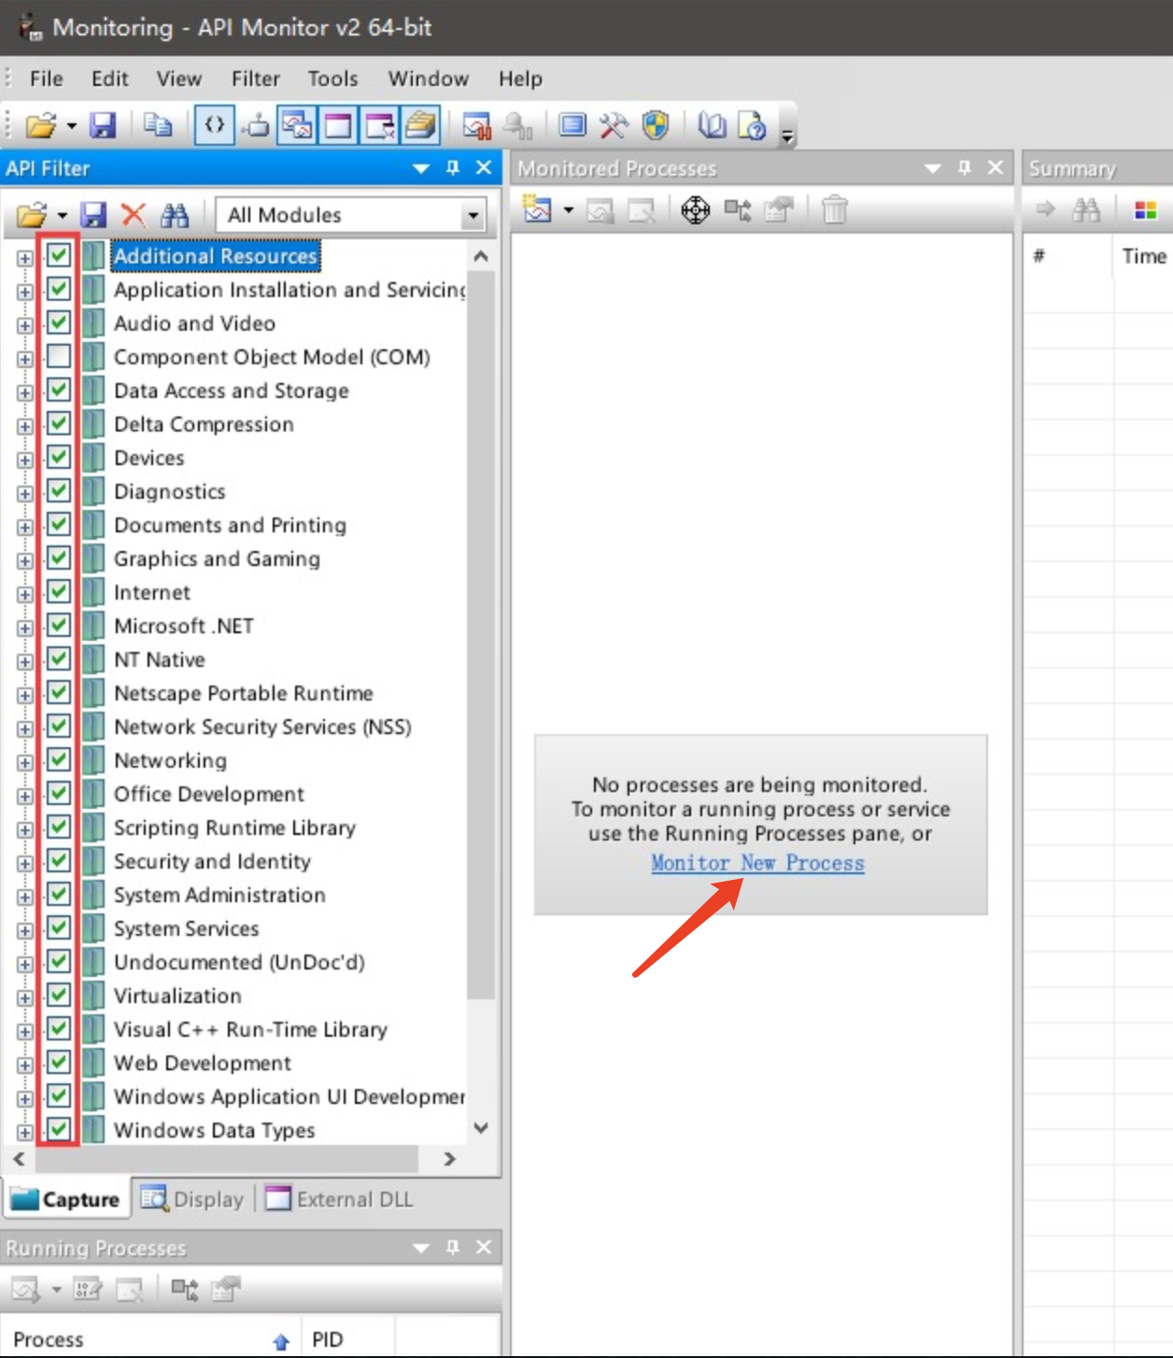Expand the Security and Identity tree node
The image size is (1173, 1358).
[x=24, y=863]
